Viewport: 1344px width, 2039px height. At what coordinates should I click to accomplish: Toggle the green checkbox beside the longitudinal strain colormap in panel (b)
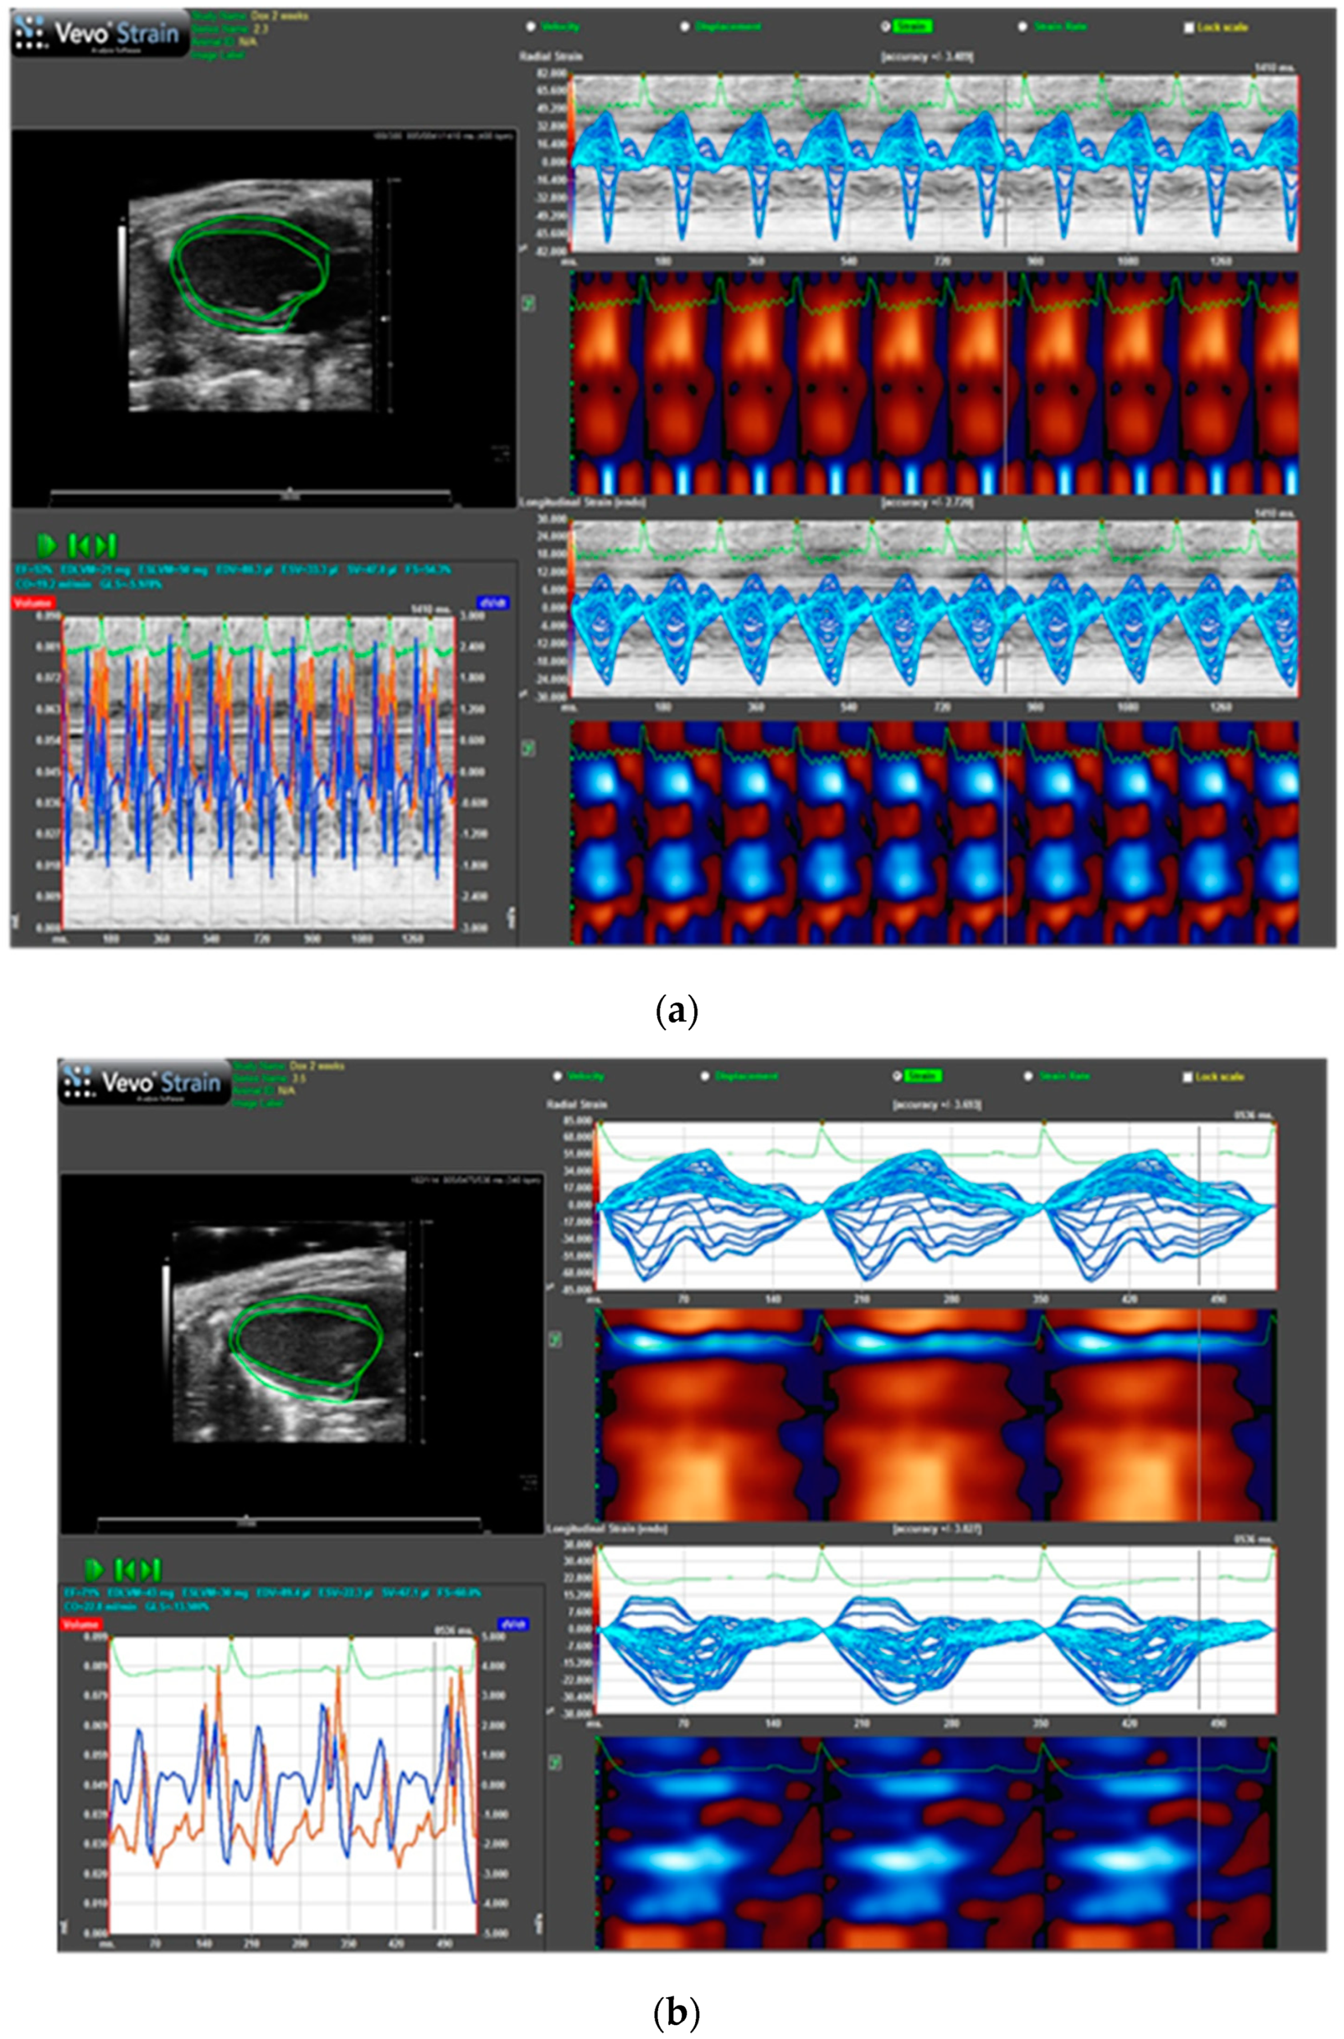point(556,1762)
